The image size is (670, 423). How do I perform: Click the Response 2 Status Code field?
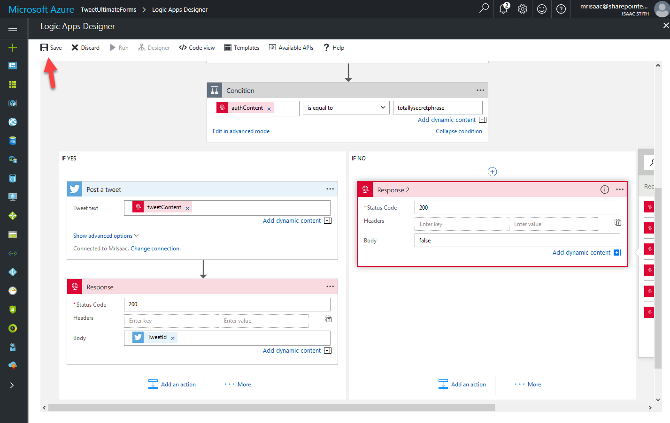pos(517,208)
